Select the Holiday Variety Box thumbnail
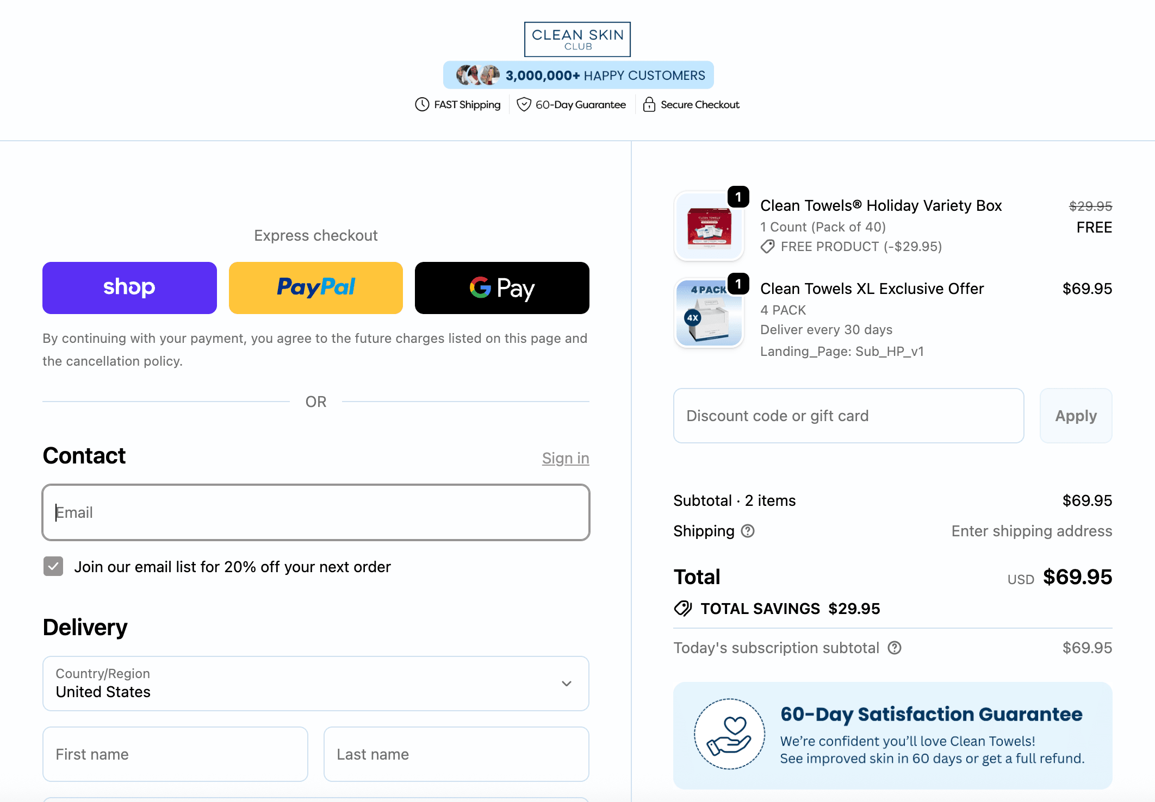The image size is (1155, 802). tap(709, 227)
